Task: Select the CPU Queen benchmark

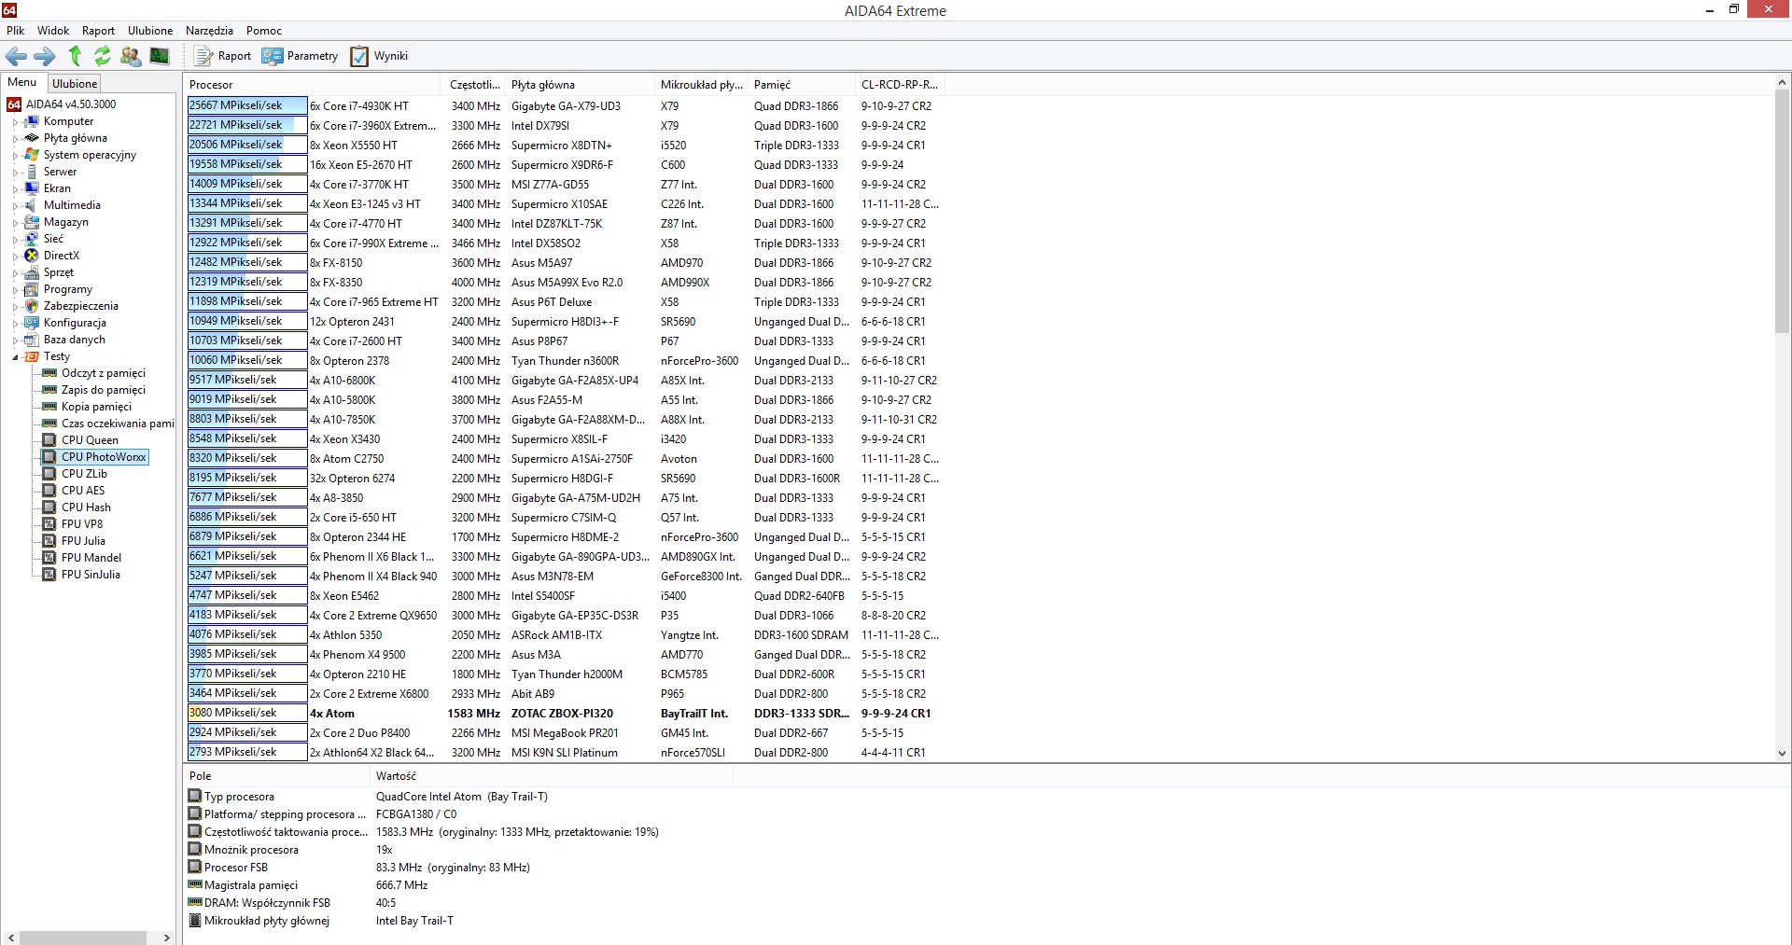Action: click(90, 440)
